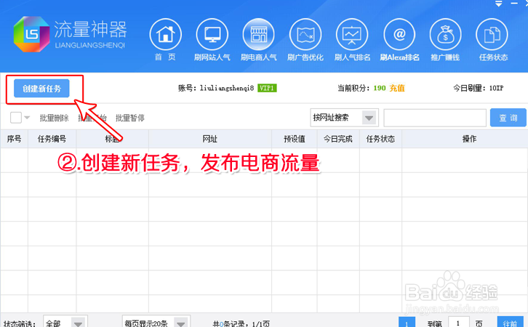
Task: Open 刷人气排名 chart icon
Action: 352,34
